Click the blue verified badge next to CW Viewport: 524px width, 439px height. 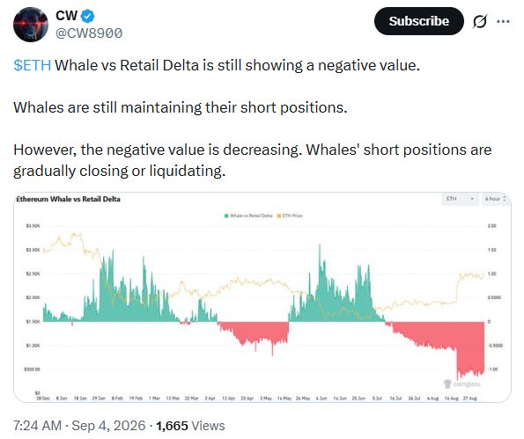point(87,16)
